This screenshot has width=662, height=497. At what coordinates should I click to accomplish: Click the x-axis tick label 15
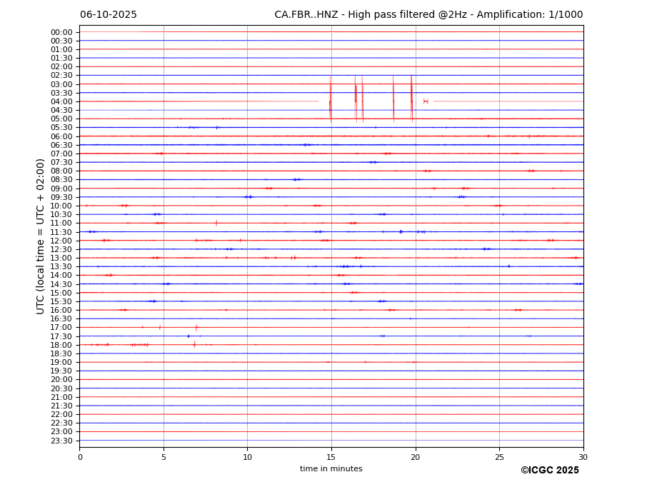point(331,457)
